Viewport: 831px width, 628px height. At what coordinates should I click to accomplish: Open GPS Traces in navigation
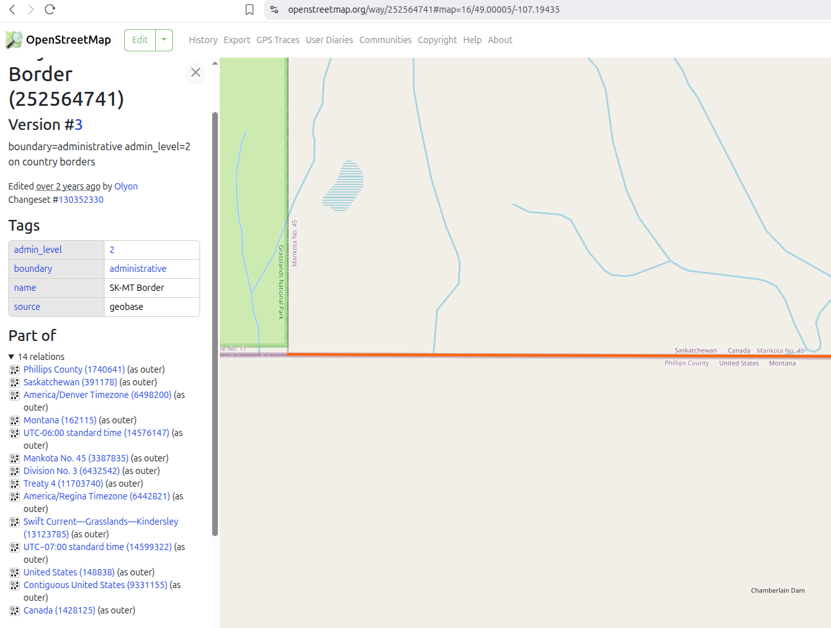point(278,40)
